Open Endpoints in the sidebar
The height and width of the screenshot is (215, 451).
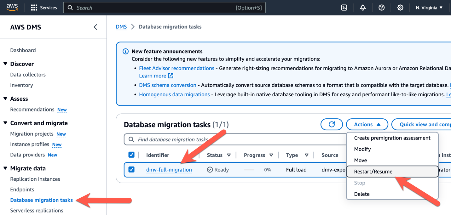[22, 190]
